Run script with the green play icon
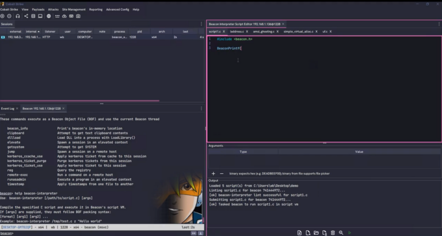This screenshot has height=236, width=442. click(x=349, y=233)
